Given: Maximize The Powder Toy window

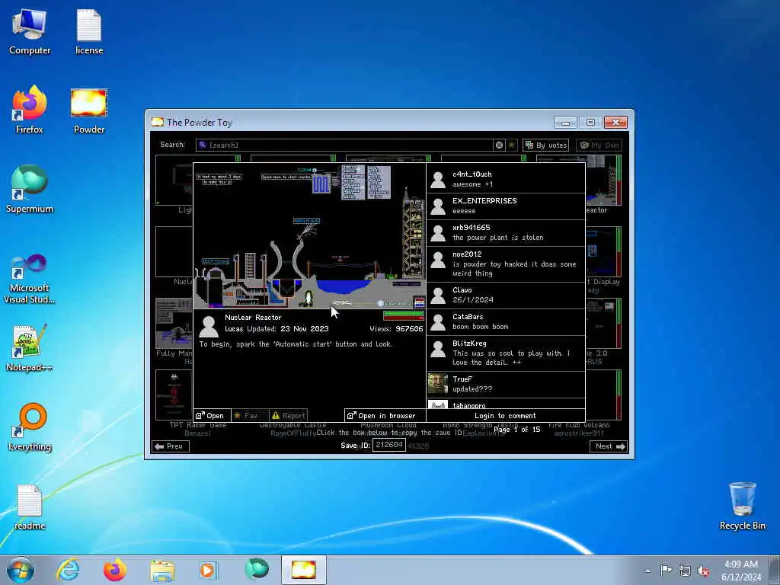Looking at the screenshot, I should pyautogui.click(x=590, y=123).
